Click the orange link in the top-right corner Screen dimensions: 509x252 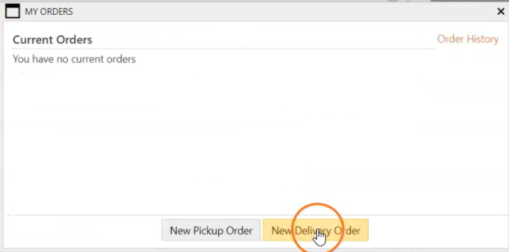coord(467,39)
